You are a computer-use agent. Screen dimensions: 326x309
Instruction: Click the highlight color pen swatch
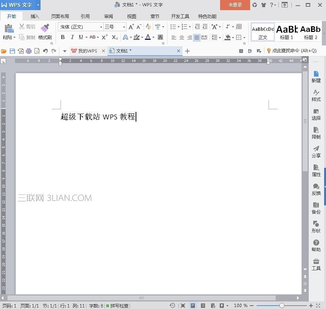(136, 37)
